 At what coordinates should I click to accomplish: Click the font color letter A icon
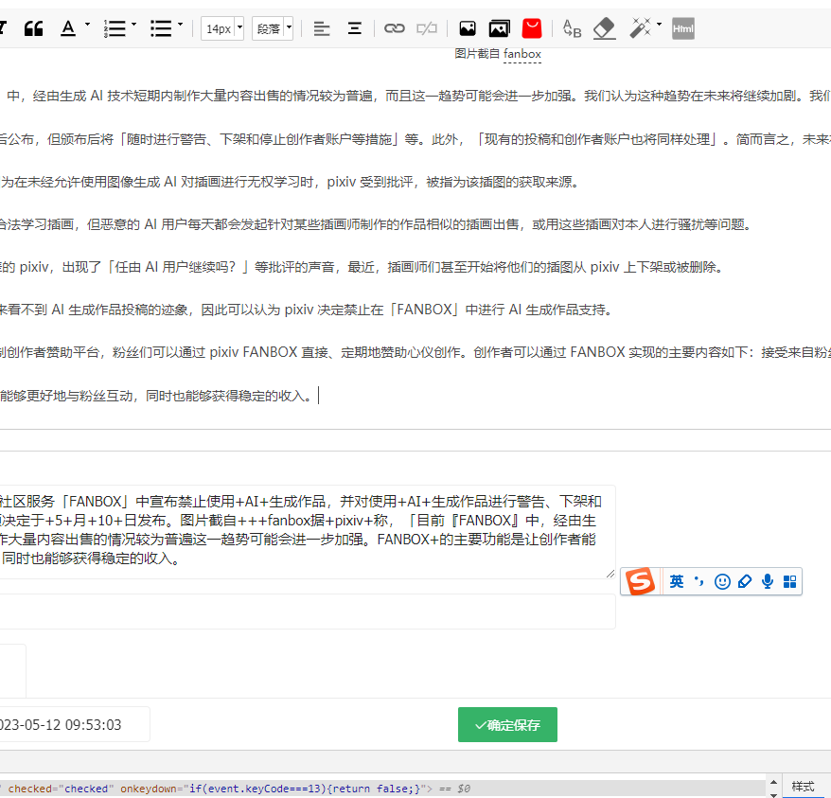68,28
